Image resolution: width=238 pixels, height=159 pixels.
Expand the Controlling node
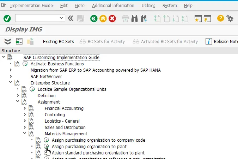point(25,114)
